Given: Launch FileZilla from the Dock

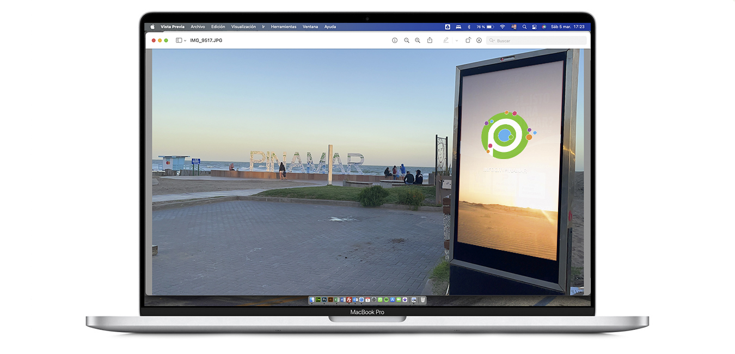Looking at the screenshot, I should (x=349, y=300).
